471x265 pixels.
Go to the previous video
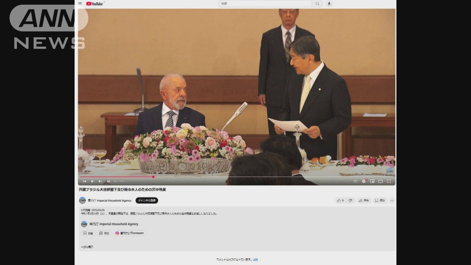[84, 181]
